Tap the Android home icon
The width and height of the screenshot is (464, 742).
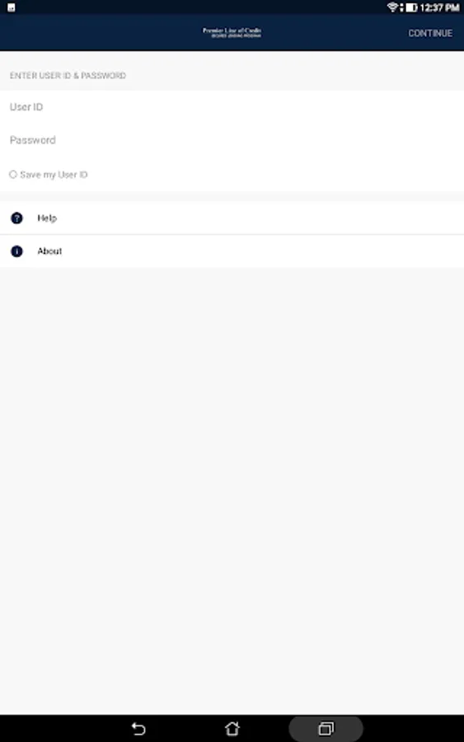(x=232, y=728)
